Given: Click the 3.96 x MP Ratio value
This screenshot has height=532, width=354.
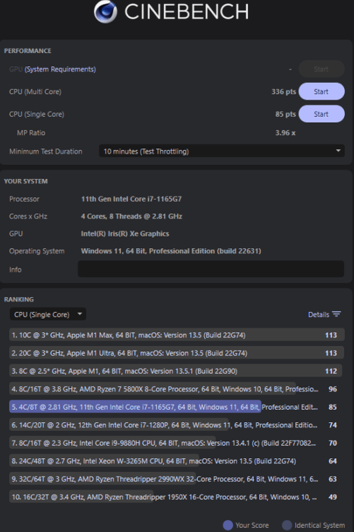Looking at the screenshot, I should click(x=285, y=133).
